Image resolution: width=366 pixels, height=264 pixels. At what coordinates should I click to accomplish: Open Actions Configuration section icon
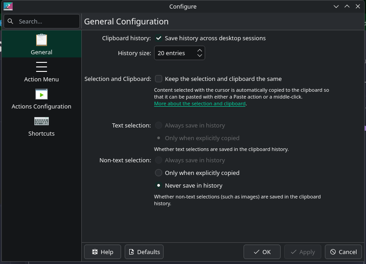(x=42, y=94)
